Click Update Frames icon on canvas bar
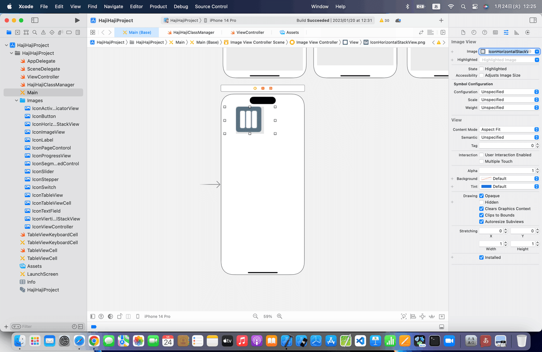The width and height of the screenshot is (542, 352). pos(404,316)
